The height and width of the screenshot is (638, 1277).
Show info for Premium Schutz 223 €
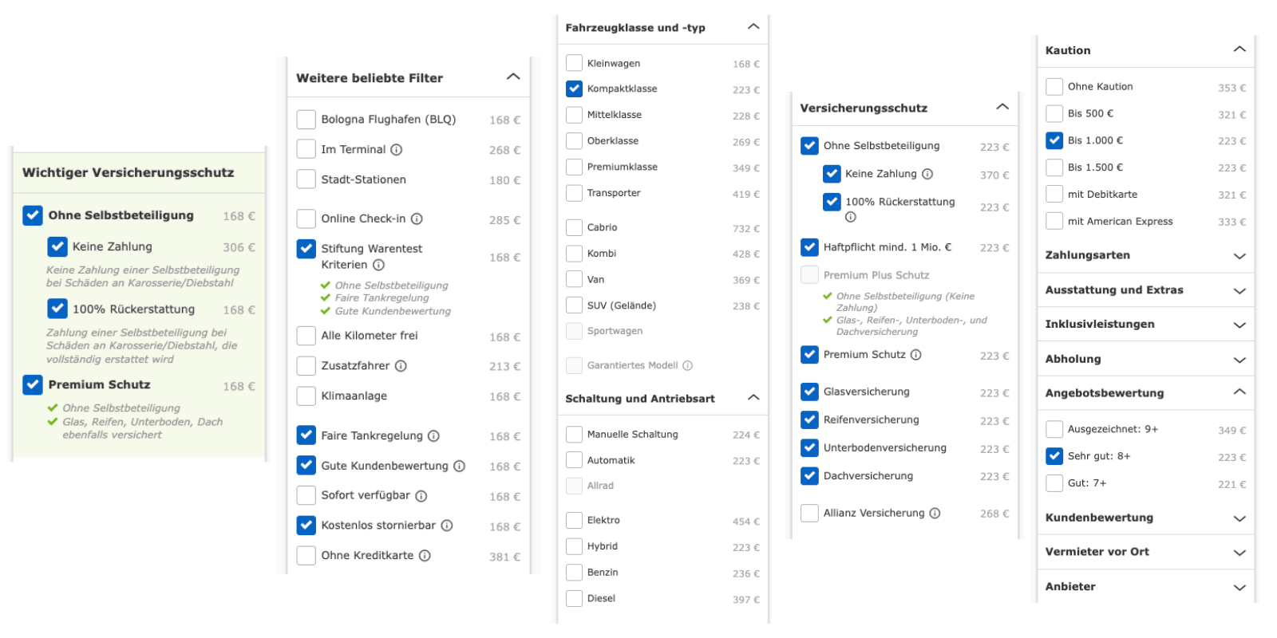[x=916, y=355]
